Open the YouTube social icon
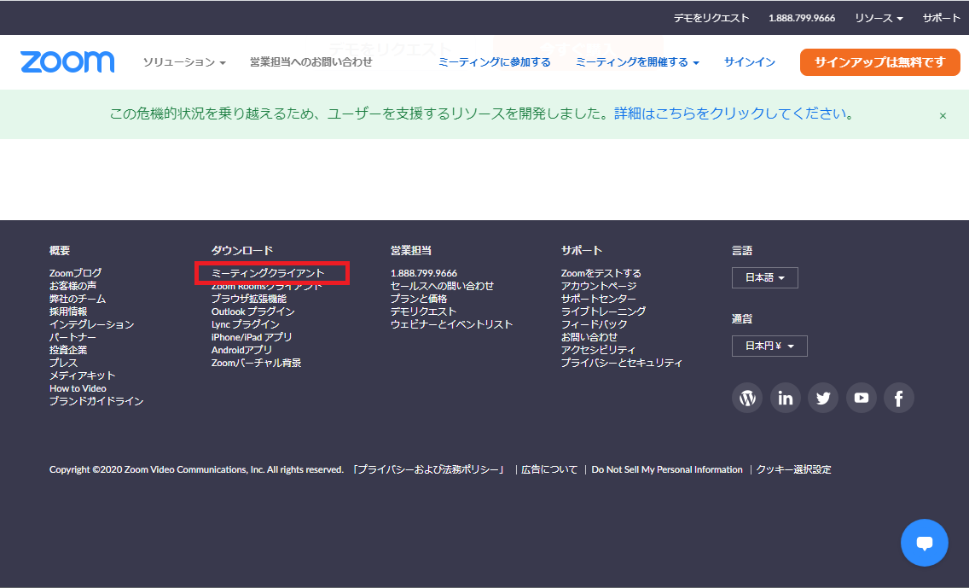This screenshot has height=588, width=969. tap(862, 398)
